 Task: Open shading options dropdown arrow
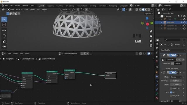(x=152, y=10)
